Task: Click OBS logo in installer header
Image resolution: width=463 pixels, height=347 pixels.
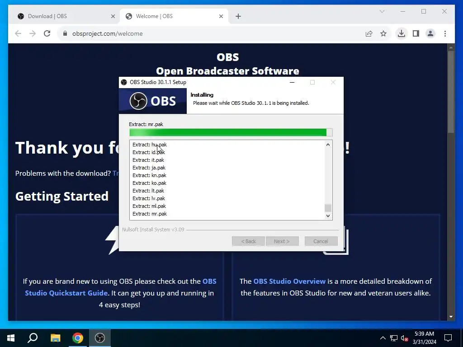Action: click(153, 101)
